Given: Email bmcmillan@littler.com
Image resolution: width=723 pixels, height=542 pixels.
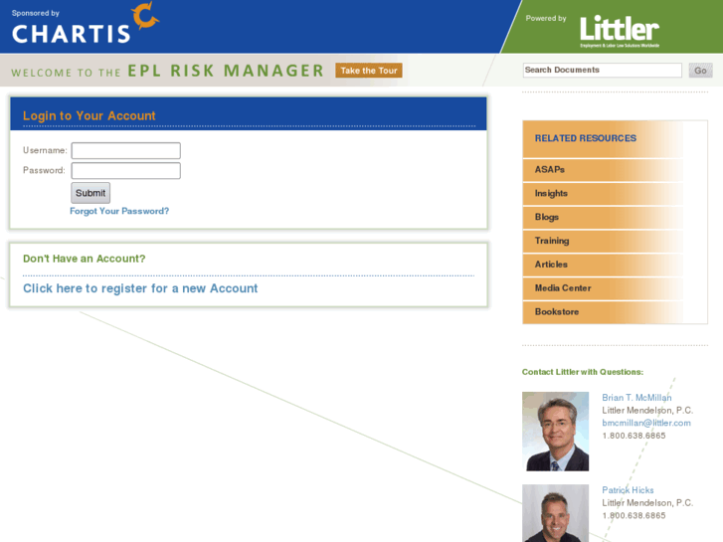Looking at the screenshot, I should pyautogui.click(x=646, y=423).
